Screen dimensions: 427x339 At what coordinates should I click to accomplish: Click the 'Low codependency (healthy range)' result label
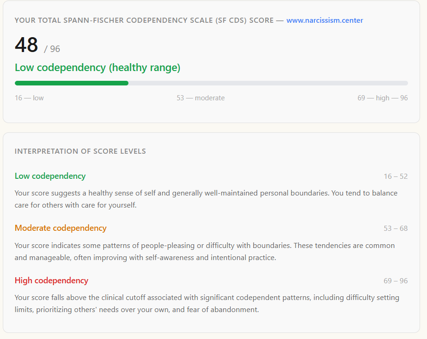97,68
